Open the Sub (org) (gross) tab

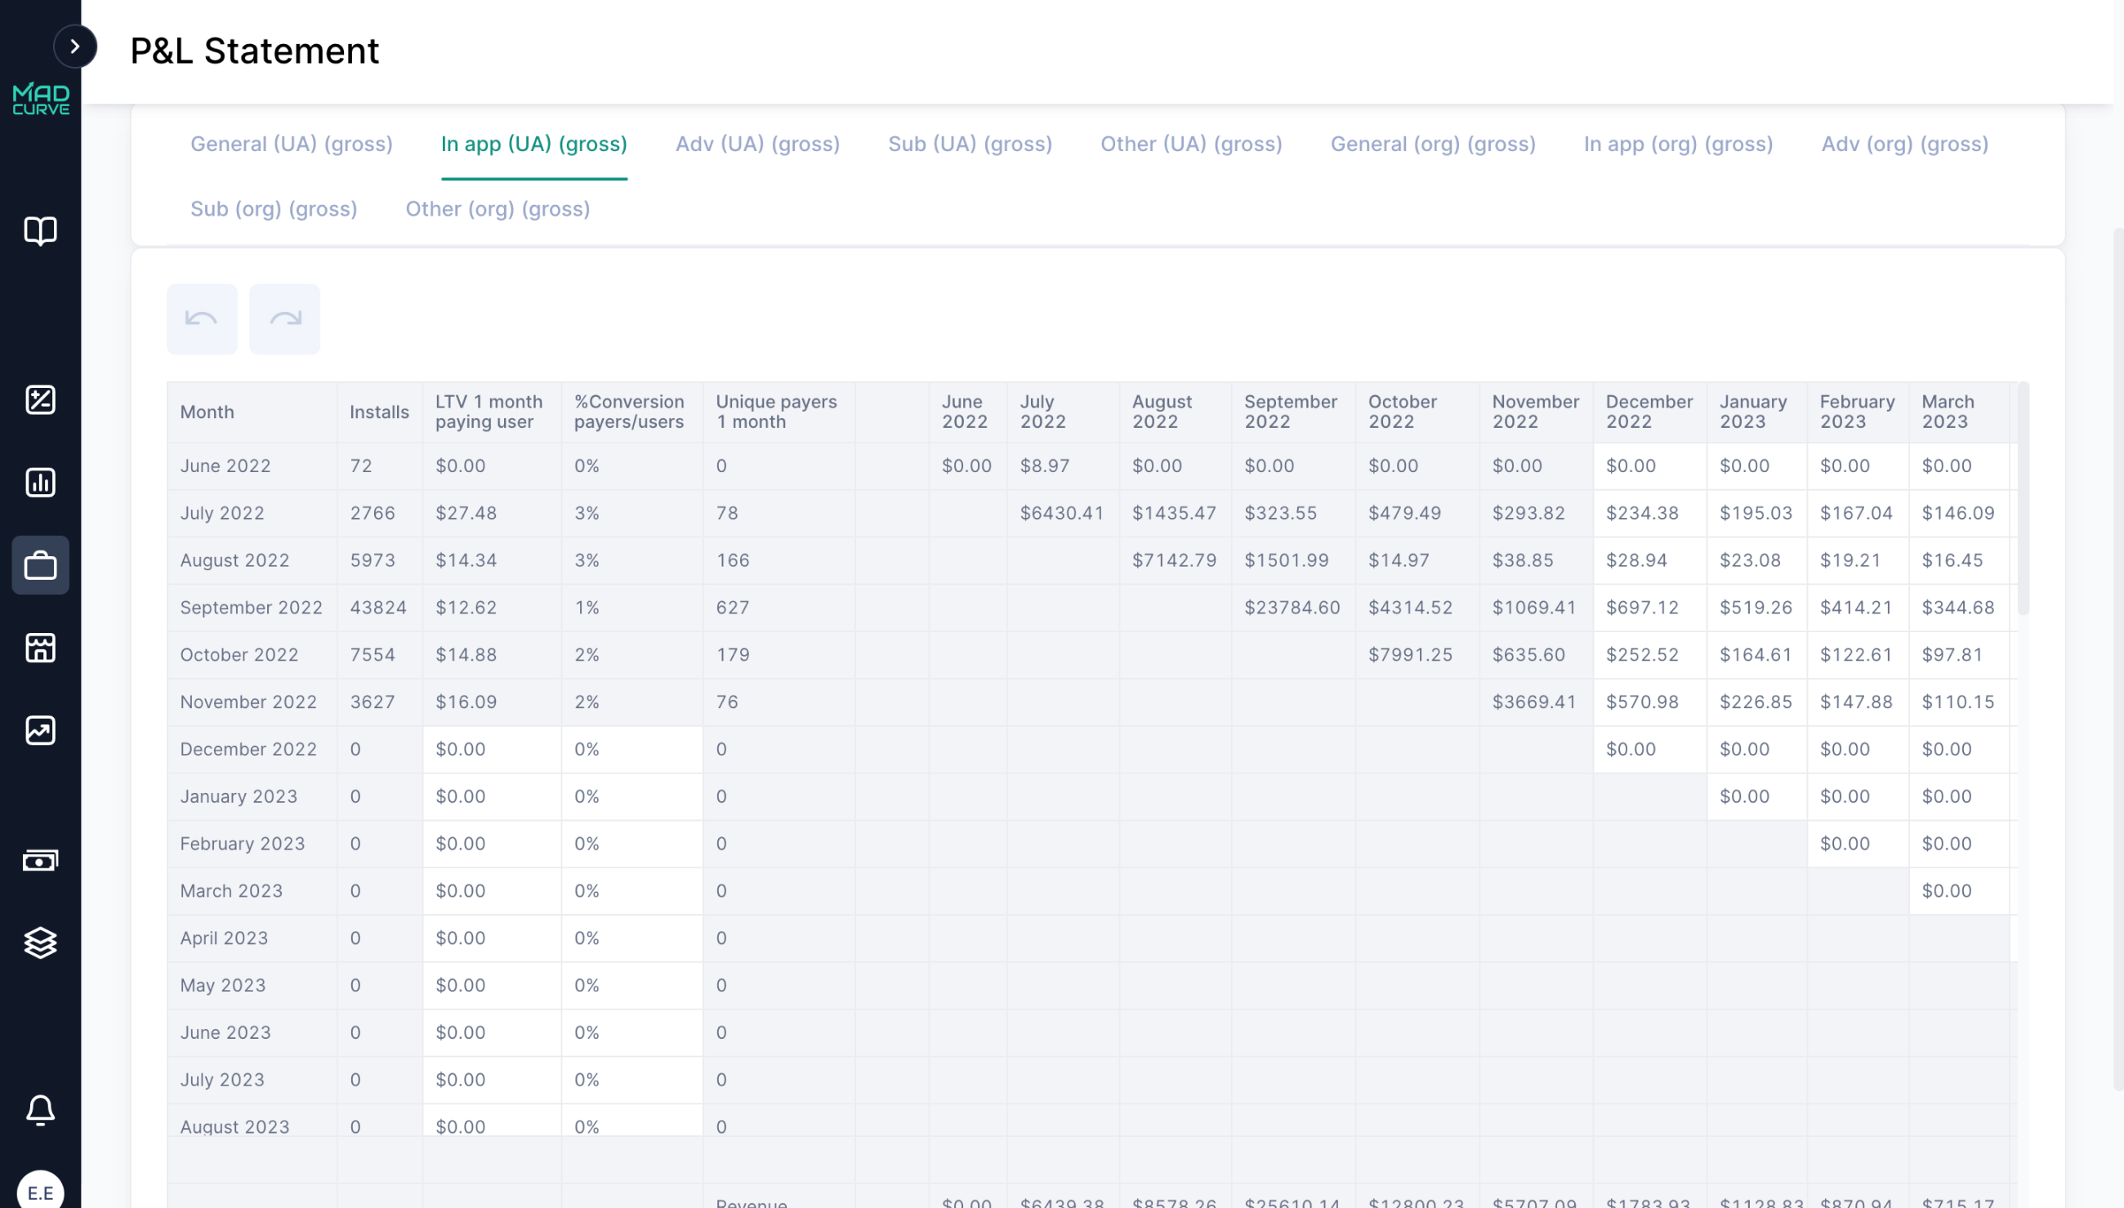point(274,209)
